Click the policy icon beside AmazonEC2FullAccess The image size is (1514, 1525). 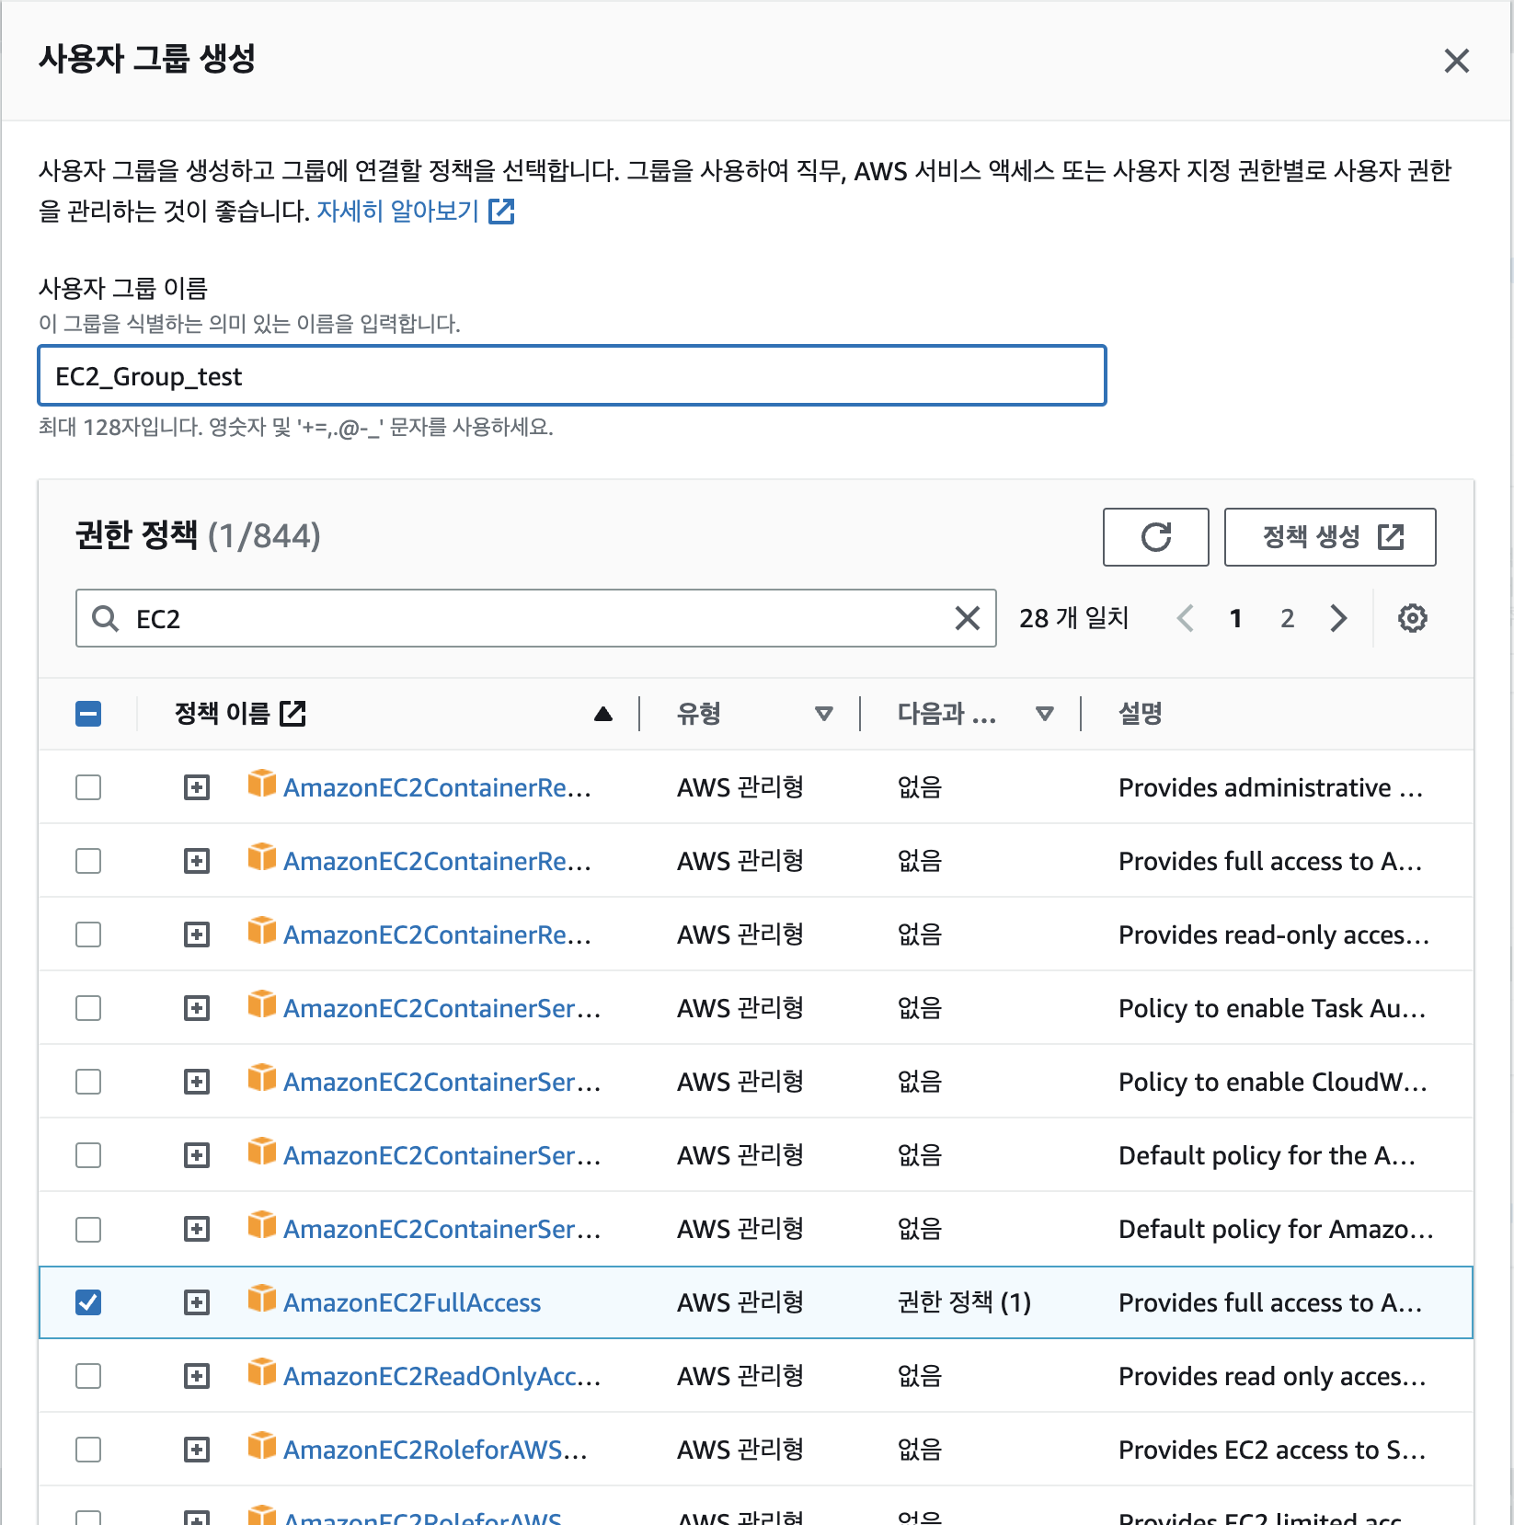[262, 1298]
